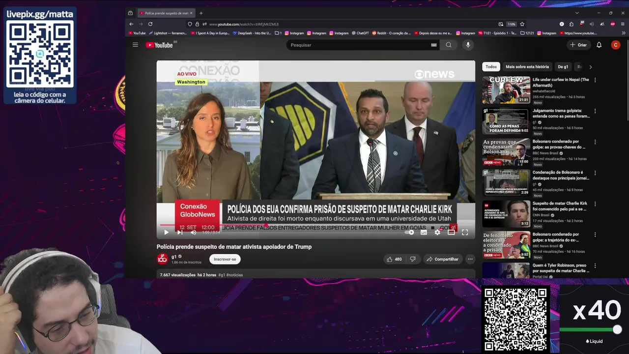
Task: Open the bookmarks folder labeled 1
Action: (278, 33)
